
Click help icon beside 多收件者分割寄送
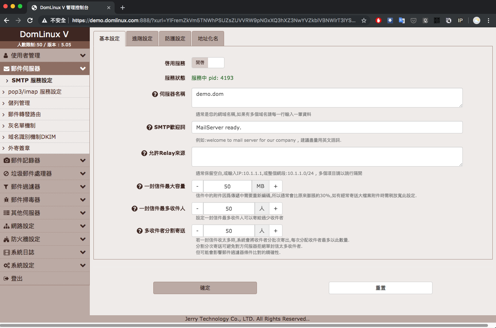pos(139,231)
